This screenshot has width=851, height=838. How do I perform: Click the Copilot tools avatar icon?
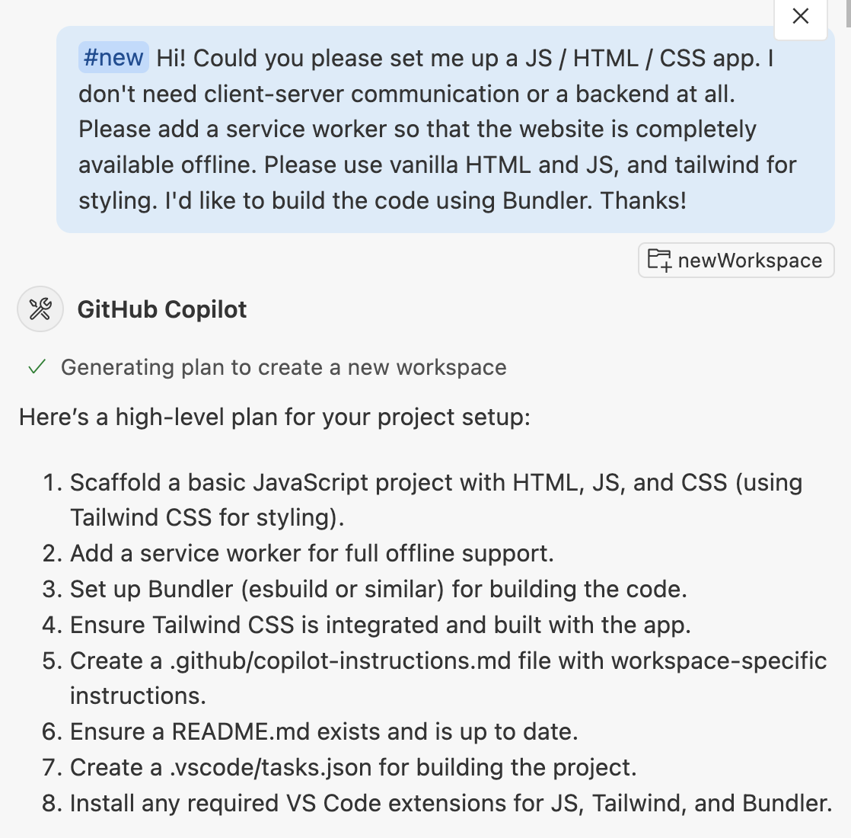click(40, 309)
